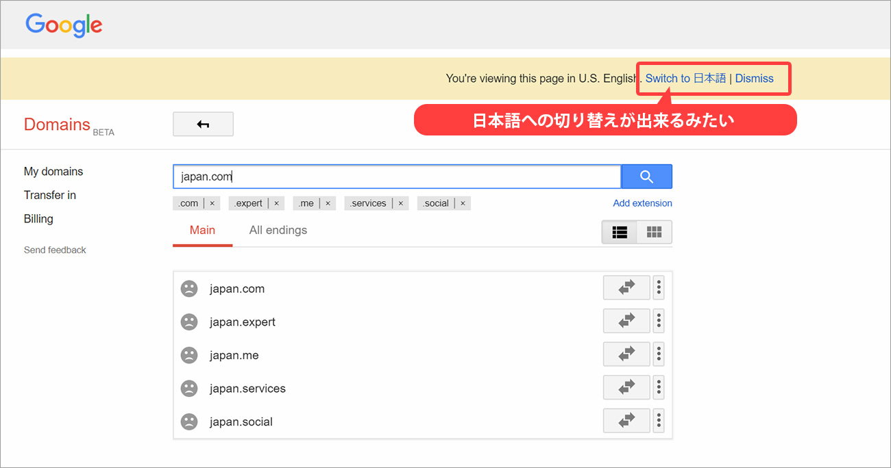Screen dimensions: 891x468
Task: Click sad face icon beside japan.services
Action: 189,389
